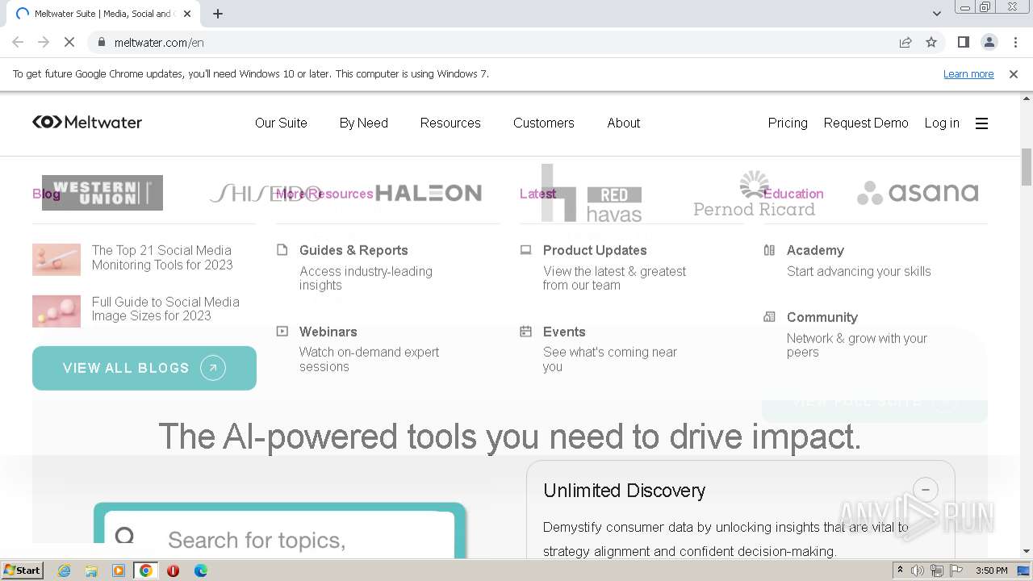Screen dimensions: 1033x581
Task: Click the Events calendar icon
Action: tap(526, 331)
